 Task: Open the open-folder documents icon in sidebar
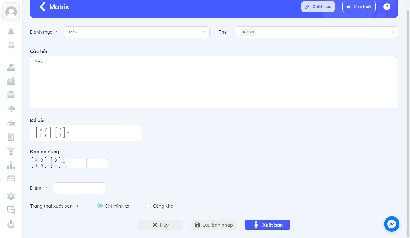pyautogui.click(x=11, y=95)
